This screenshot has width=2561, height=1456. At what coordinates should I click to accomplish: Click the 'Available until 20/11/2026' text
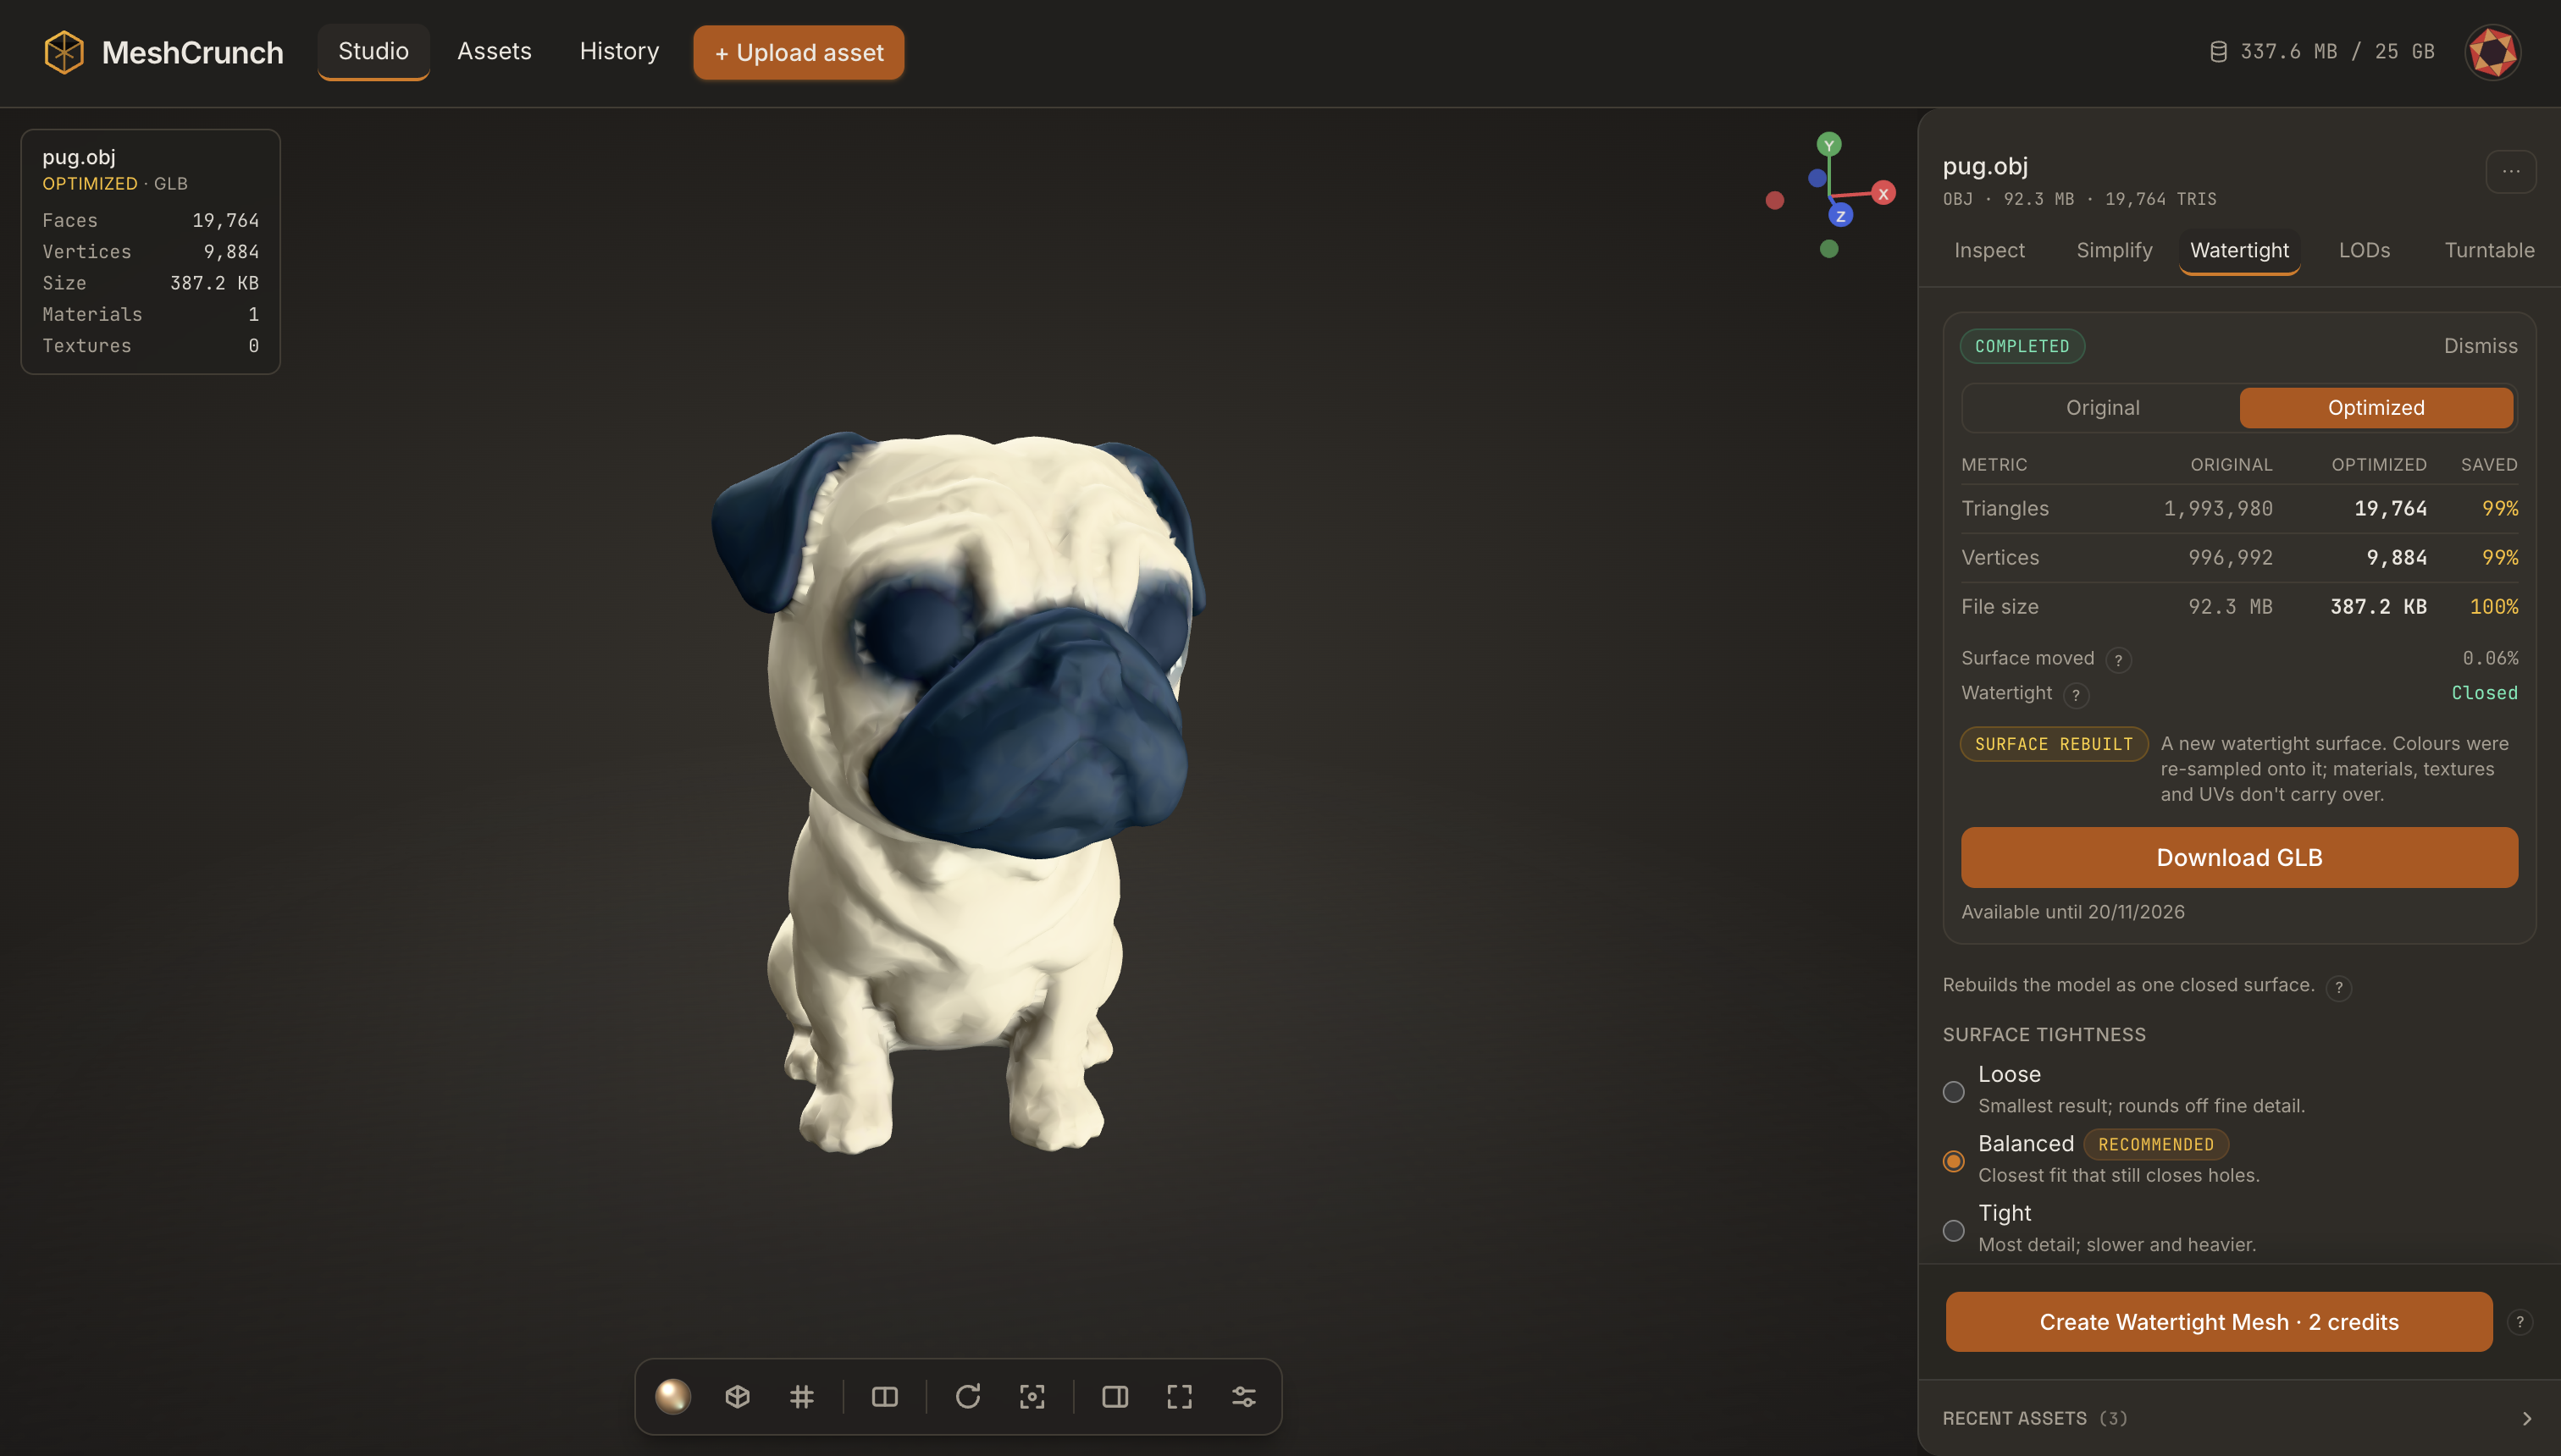coord(2073,912)
